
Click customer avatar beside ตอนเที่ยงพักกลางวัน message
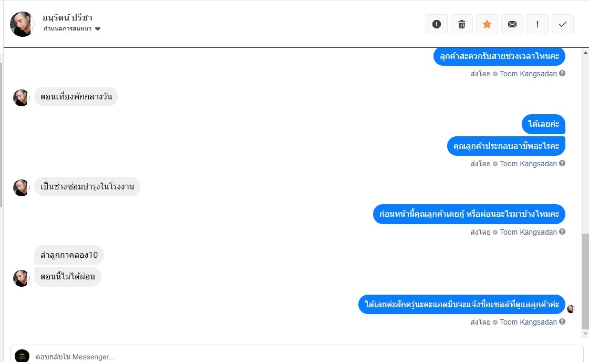click(21, 97)
